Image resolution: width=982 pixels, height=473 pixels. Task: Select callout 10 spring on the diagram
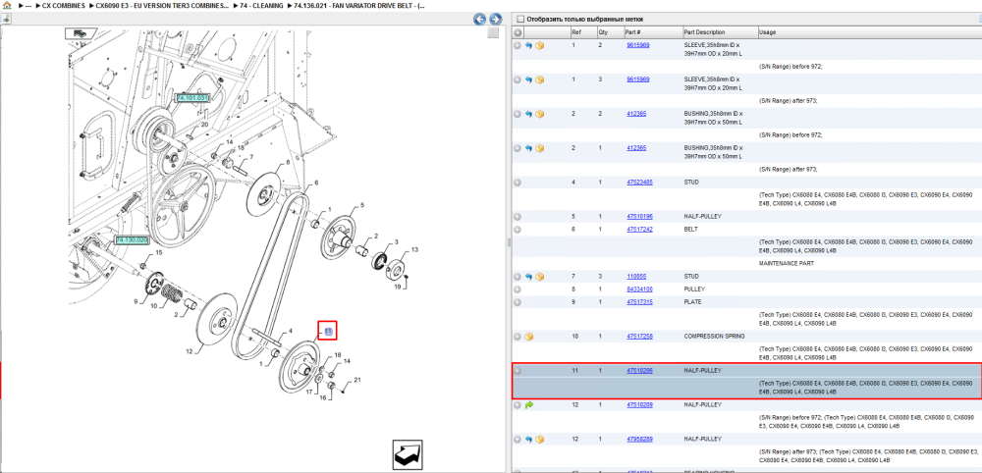click(154, 306)
